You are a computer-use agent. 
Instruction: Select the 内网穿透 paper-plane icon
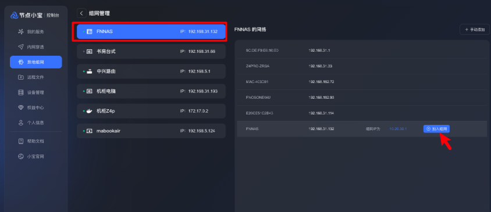coord(21,47)
